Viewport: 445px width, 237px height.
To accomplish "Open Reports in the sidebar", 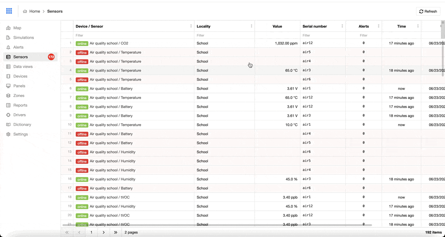I will pyautogui.click(x=30, y=105).
